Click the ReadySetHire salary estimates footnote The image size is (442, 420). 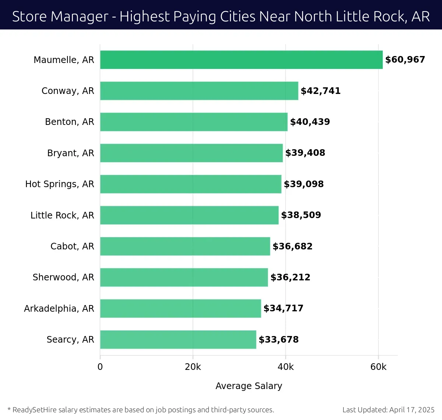141,410
